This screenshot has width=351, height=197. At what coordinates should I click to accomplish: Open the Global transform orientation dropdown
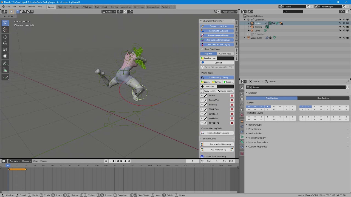(x=109, y=11)
